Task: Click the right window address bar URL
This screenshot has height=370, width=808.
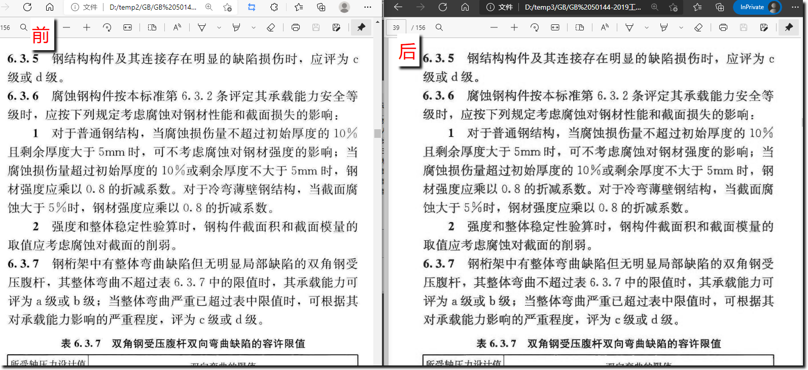Action: 582,7
